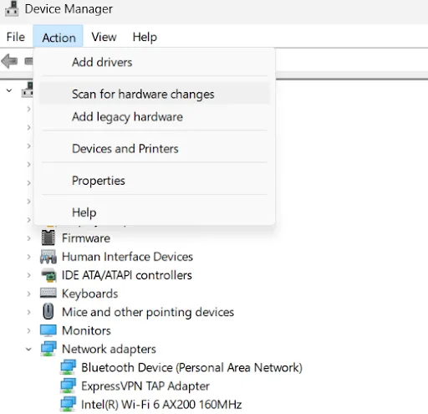Select Bluetooth Device (Personal Area Network)
The image size is (428, 414).
pyautogui.click(x=191, y=367)
